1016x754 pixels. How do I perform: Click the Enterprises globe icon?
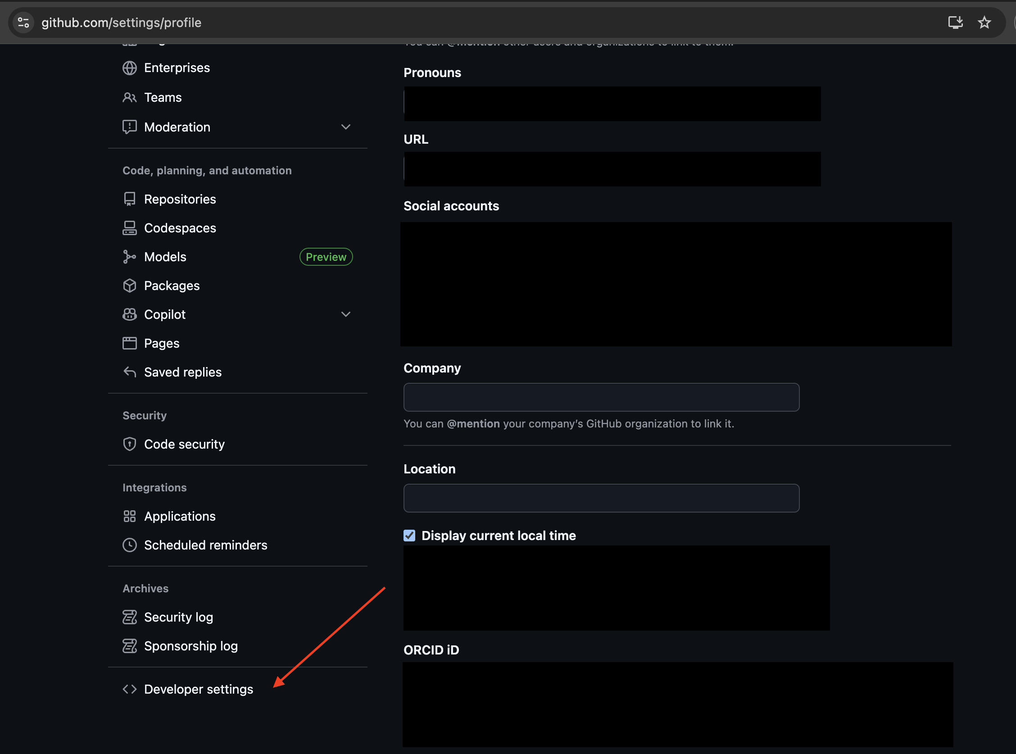click(x=130, y=68)
